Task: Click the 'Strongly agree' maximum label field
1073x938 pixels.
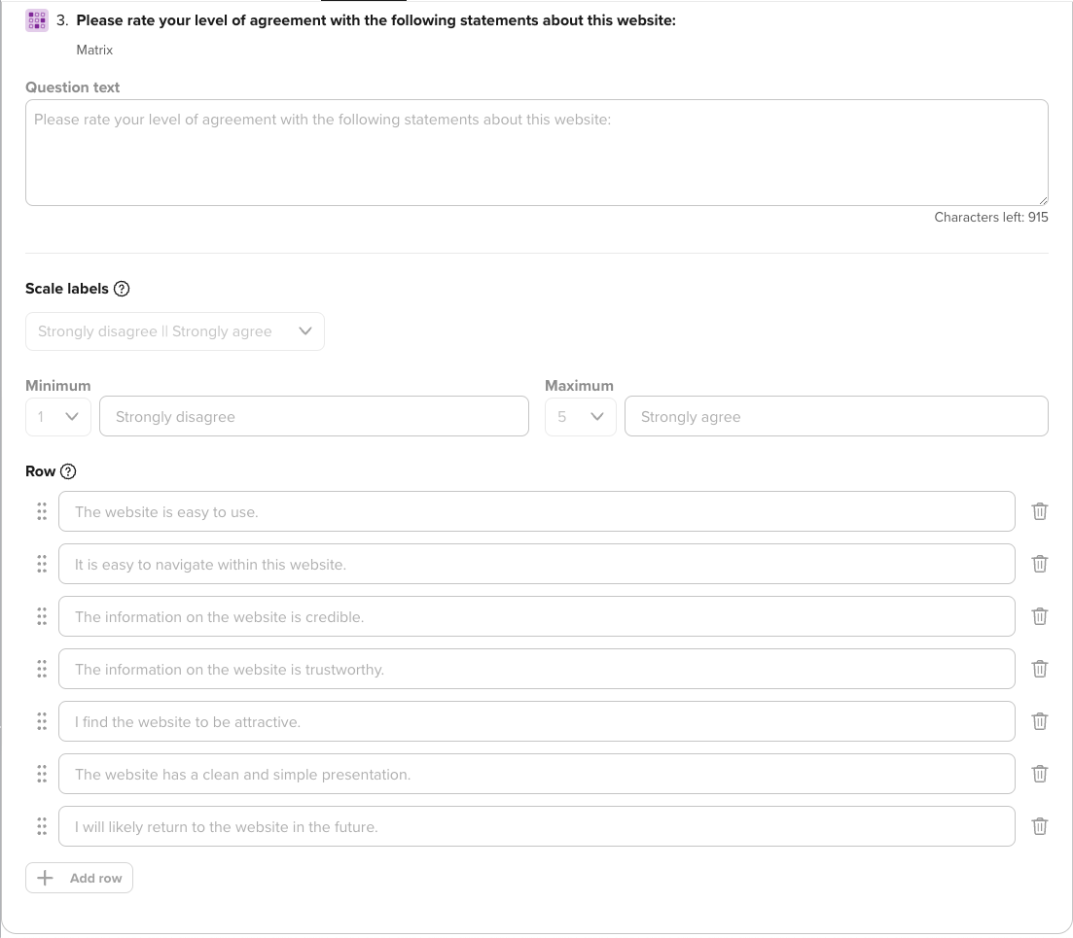Action: 837,417
